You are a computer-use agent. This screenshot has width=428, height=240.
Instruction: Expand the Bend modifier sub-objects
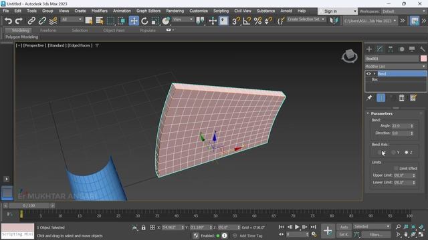[374, 74]
